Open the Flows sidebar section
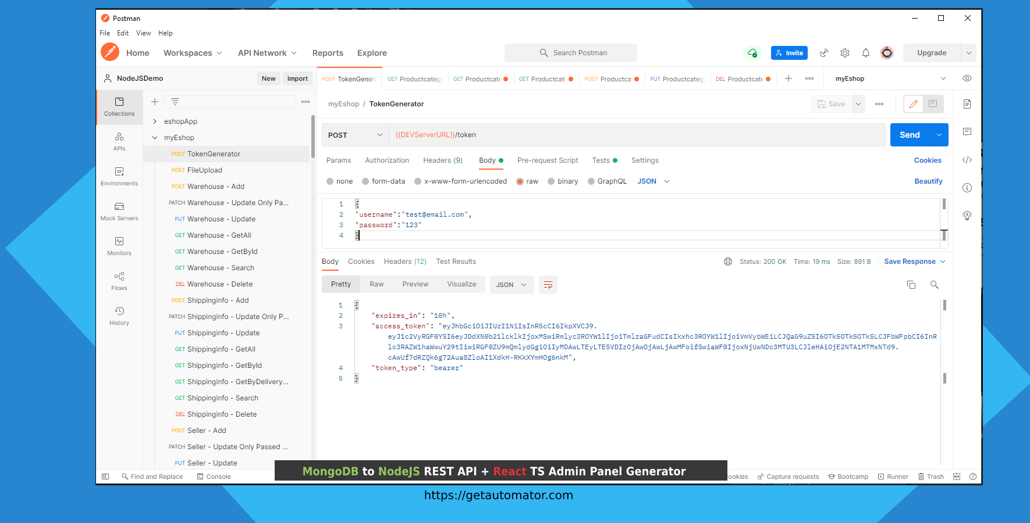 tap(119, 281)
